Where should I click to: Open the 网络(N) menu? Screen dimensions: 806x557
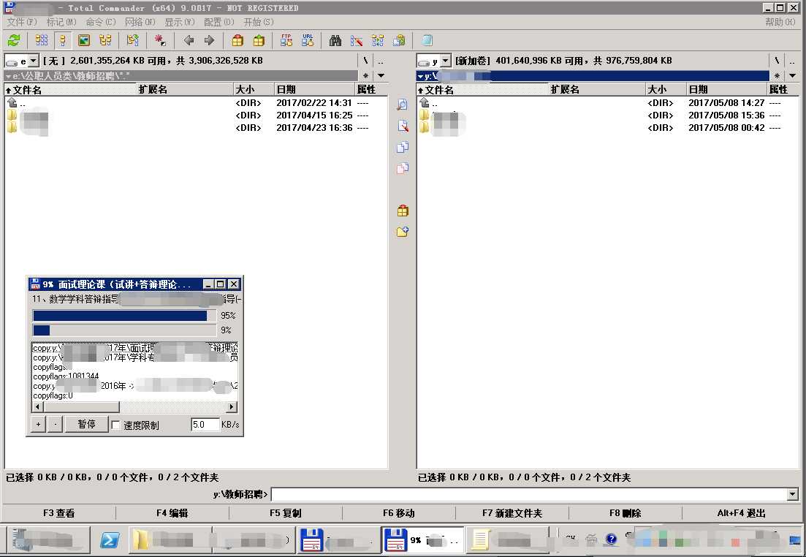click(x=140, y=22)
